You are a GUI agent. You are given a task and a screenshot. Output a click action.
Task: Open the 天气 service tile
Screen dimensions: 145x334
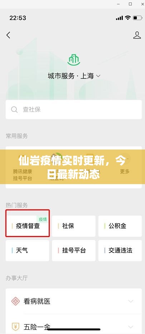pos(28,250)
